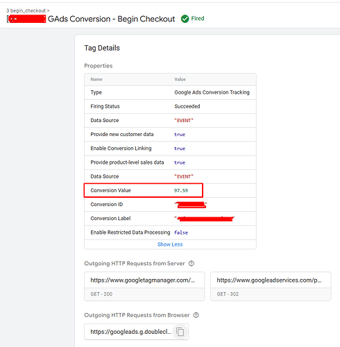This screenshot has height=347, width=340.
Task: Copy the googleads doubleclick request URL
Action: tap(180, 332)
